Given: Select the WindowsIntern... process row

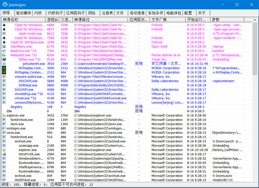Looking at the screenshot, I should pyautogui.click(x=127, y=158).
